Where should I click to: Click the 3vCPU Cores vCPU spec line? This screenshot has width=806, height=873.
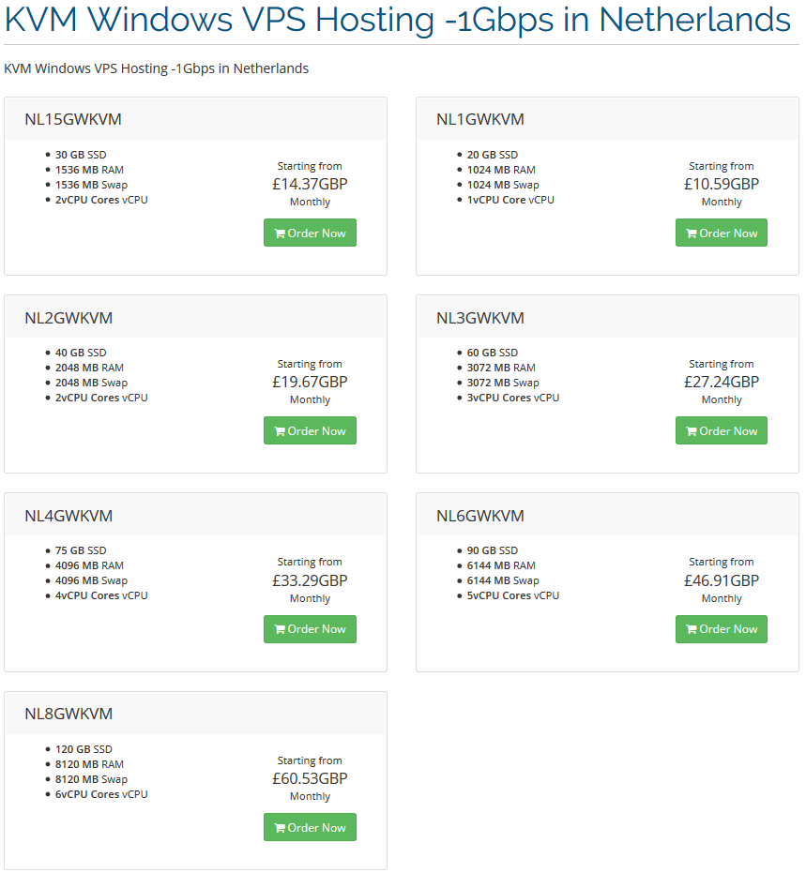click(513, 398)
